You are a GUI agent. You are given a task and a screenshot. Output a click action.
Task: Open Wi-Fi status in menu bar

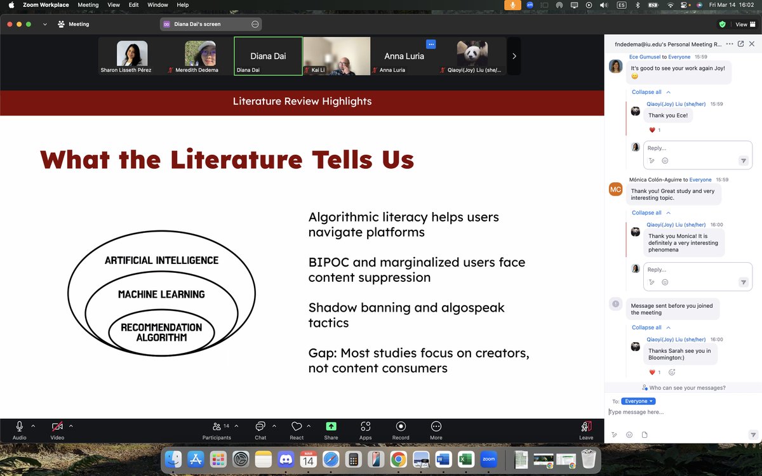point(670,5)
